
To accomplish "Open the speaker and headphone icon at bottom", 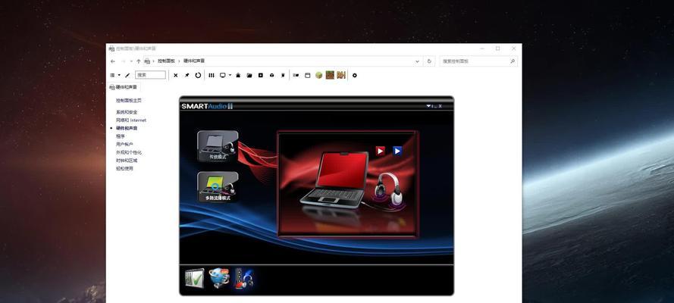I will (243, 279).
